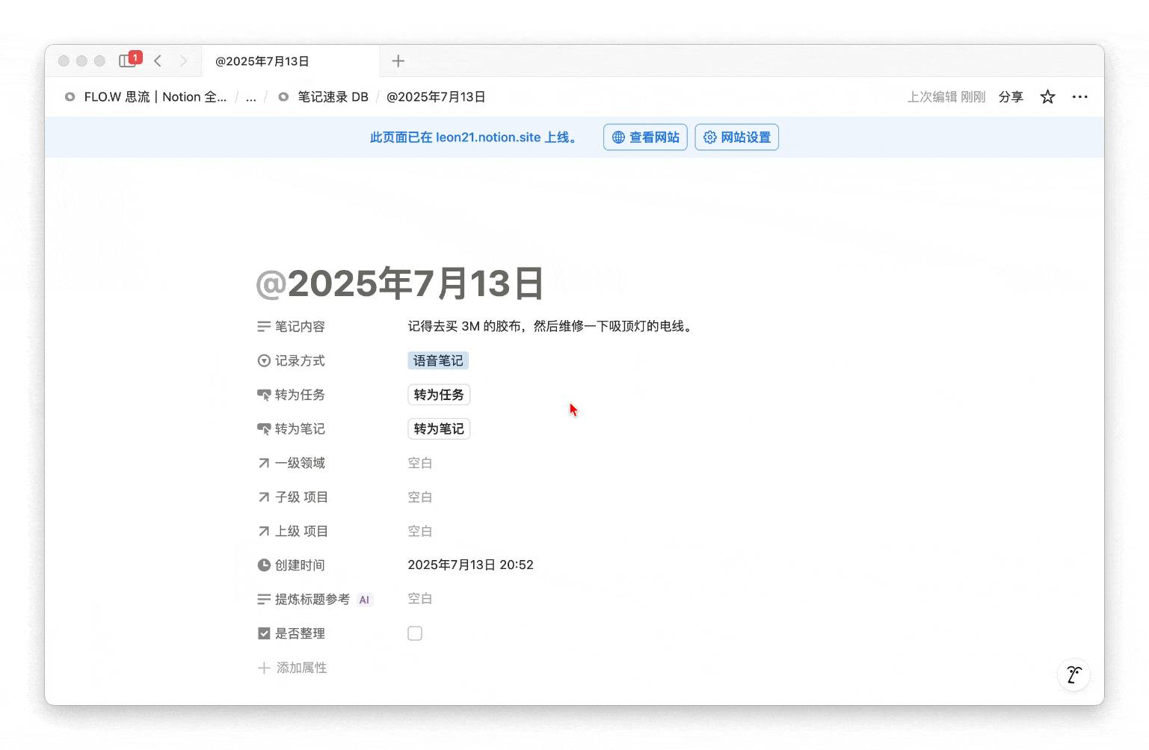Click 添加属性 to add a property
This screenshot has width=1149, height=750.
(292, 668)
